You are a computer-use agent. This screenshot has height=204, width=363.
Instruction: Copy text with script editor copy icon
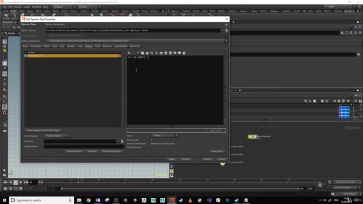pos(142,53)
